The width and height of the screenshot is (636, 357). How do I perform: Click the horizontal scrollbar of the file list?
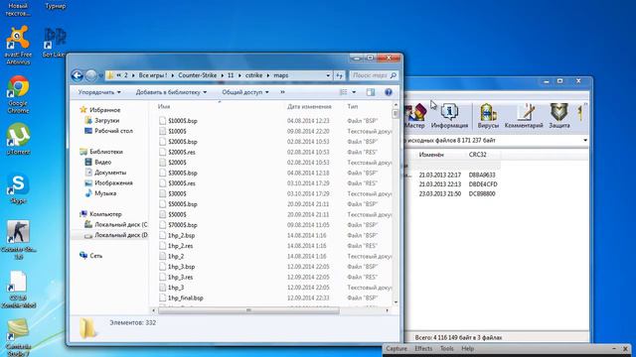(248, 310)
